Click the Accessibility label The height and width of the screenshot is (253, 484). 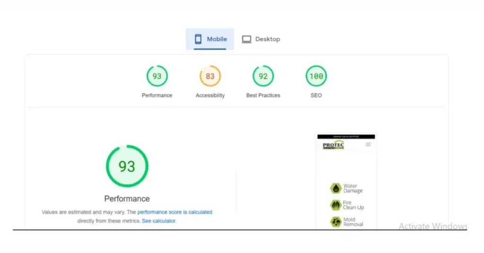tap(210, 95)
